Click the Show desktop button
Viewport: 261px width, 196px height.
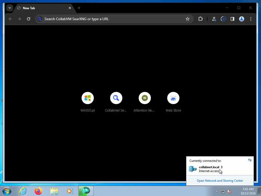pos(259,191)
